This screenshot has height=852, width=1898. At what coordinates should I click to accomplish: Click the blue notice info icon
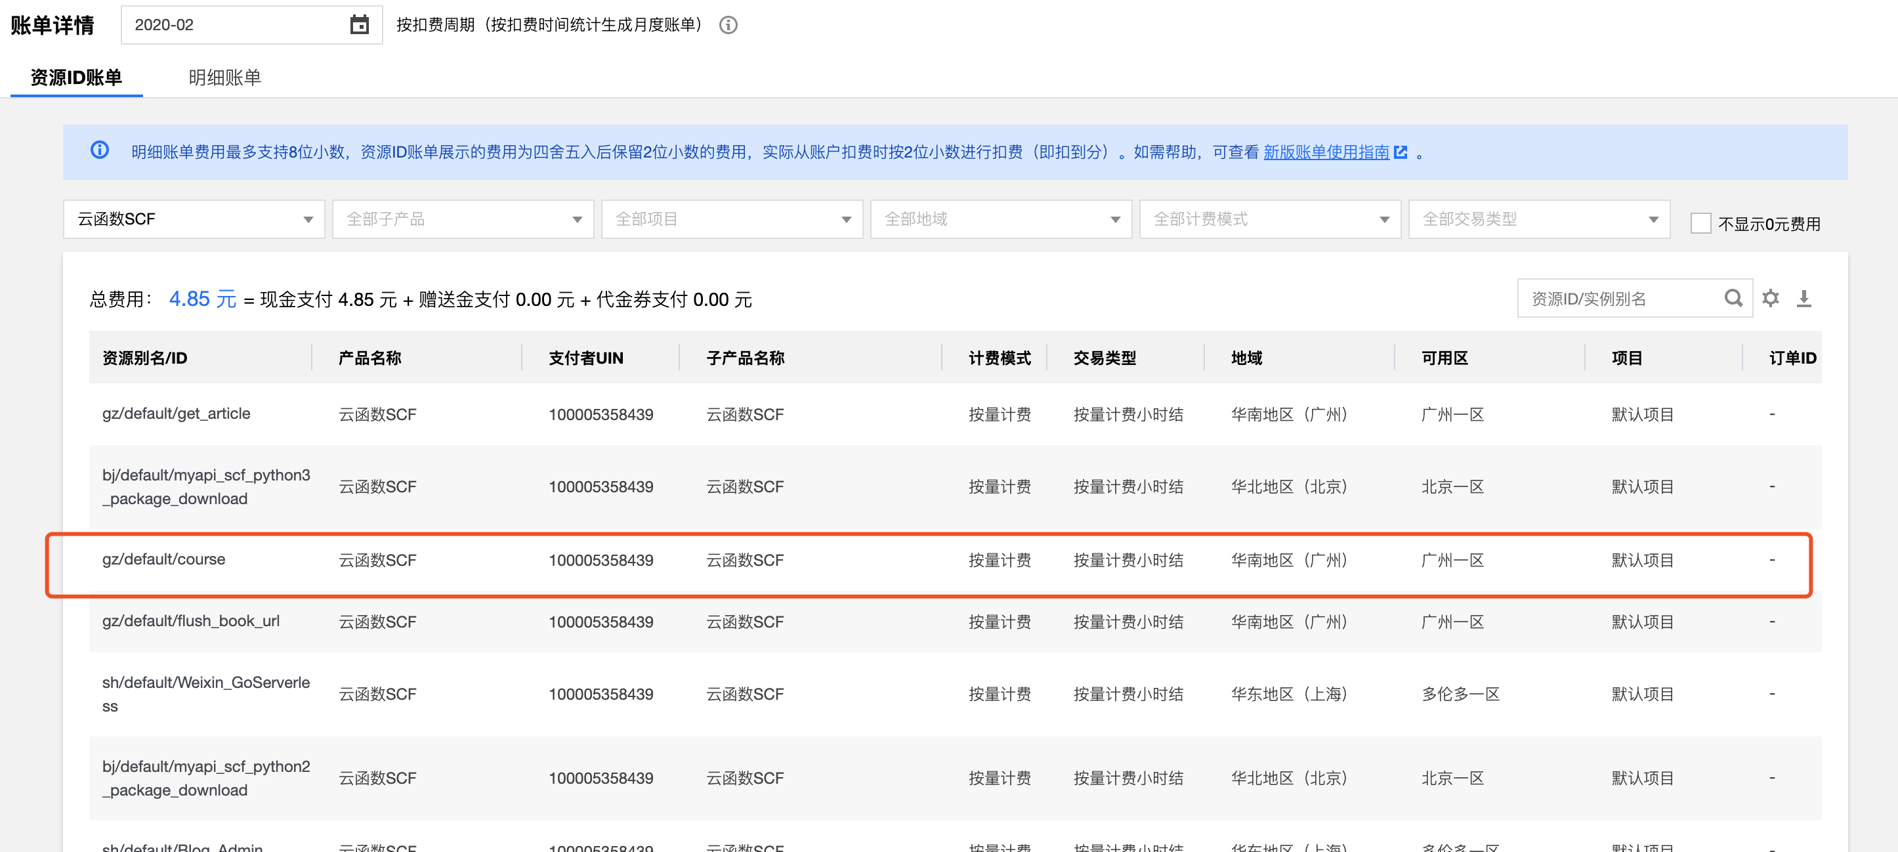100,150
